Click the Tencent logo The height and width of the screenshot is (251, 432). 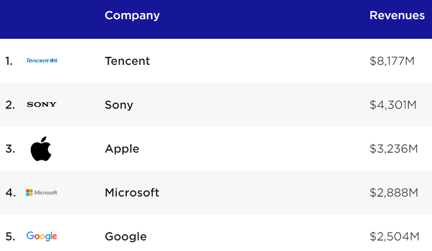41,60
